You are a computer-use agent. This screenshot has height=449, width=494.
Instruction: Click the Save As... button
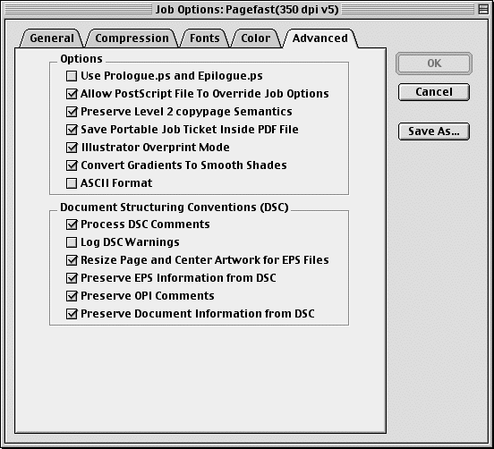(434, 131)
